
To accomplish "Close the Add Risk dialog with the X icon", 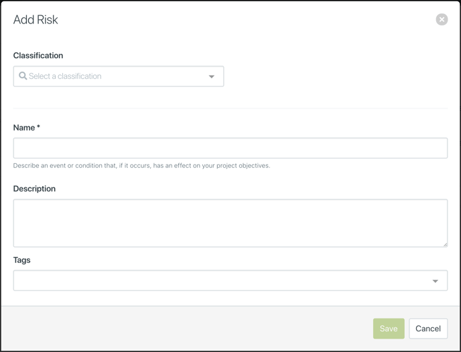I will (442, 19).
